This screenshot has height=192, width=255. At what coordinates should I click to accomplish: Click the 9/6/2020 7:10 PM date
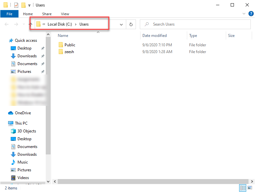point(157,45)
